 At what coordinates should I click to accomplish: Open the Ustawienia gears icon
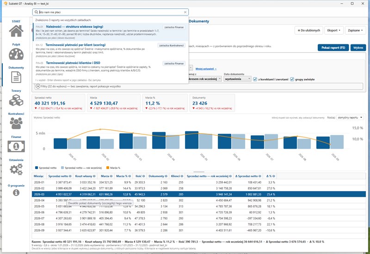[16, 169]
